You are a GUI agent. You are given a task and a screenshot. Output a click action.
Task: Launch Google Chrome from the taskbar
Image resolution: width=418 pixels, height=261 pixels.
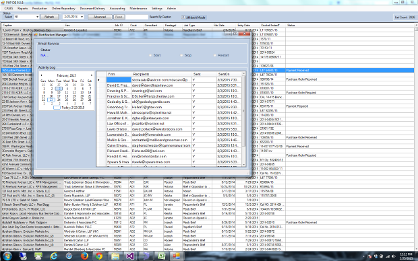99,256
